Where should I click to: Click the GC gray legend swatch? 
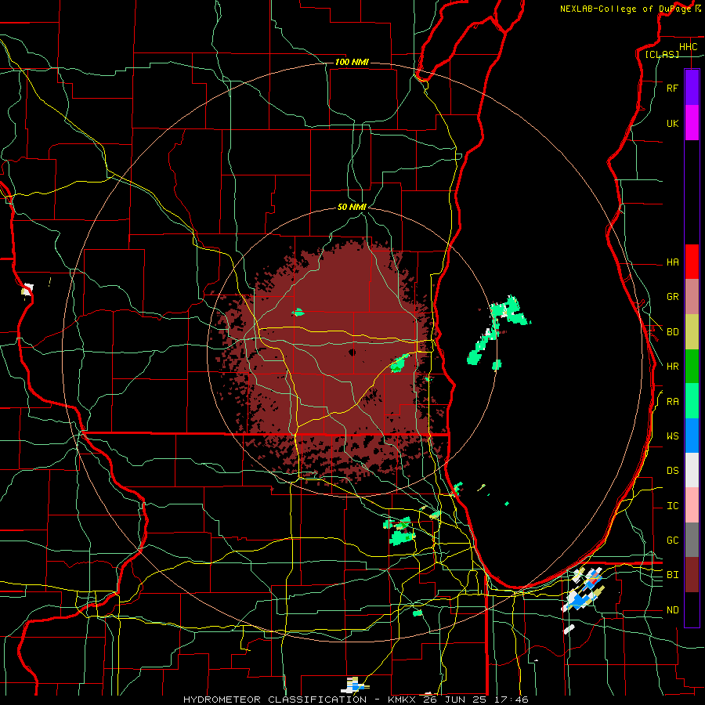tap(692, 540)
